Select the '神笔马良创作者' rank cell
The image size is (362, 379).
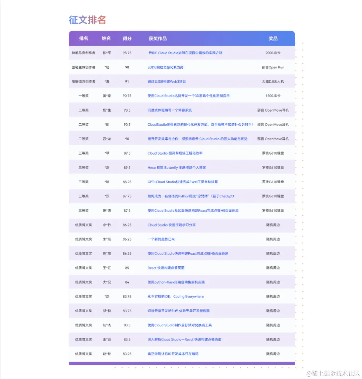tap(83, 53)
